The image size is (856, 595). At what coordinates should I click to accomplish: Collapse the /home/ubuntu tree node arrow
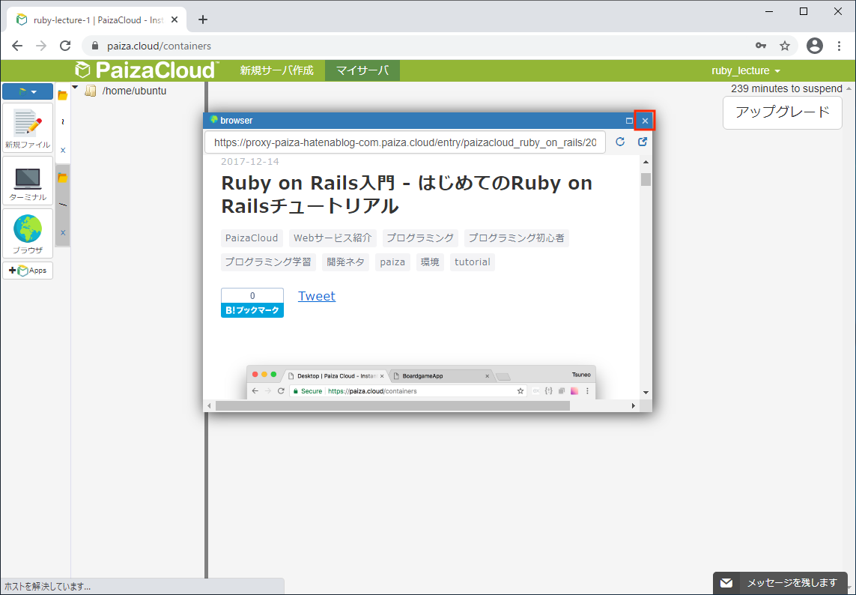(x=76, y=88)
